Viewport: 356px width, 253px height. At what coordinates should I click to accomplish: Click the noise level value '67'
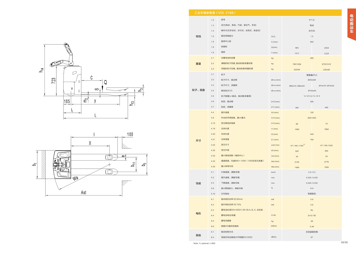(311, 237)
